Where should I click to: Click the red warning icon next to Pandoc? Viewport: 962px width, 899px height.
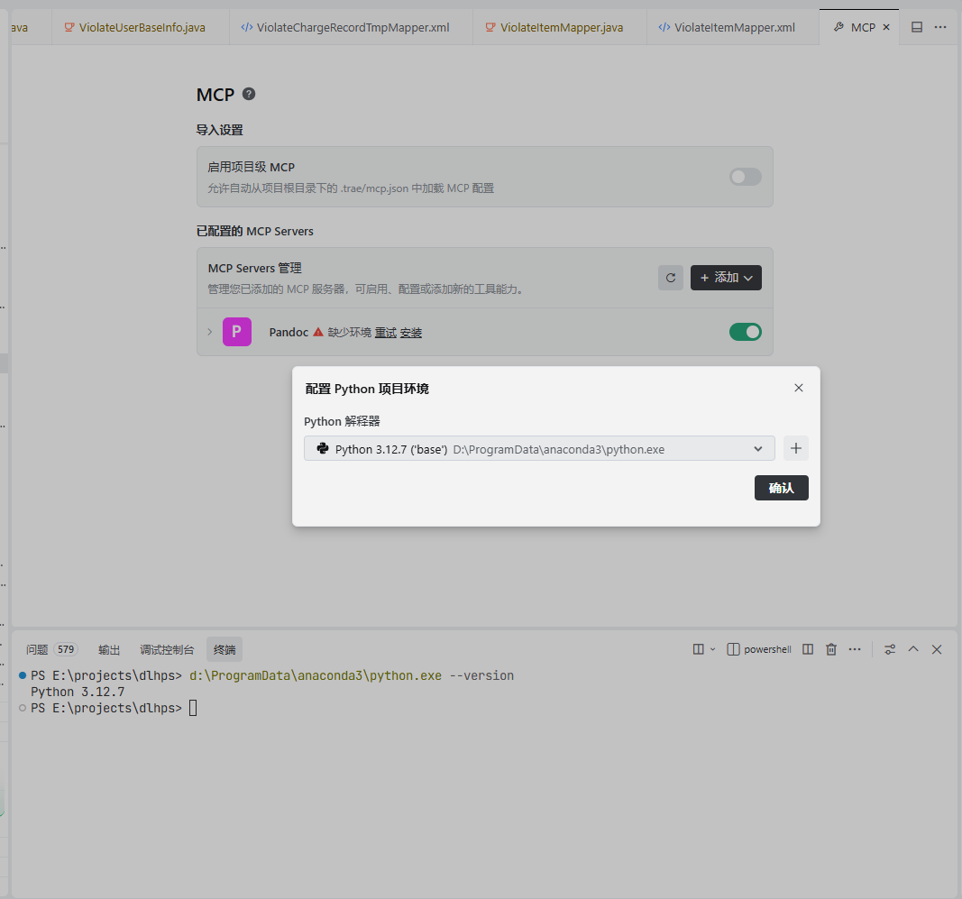point(317,332)
